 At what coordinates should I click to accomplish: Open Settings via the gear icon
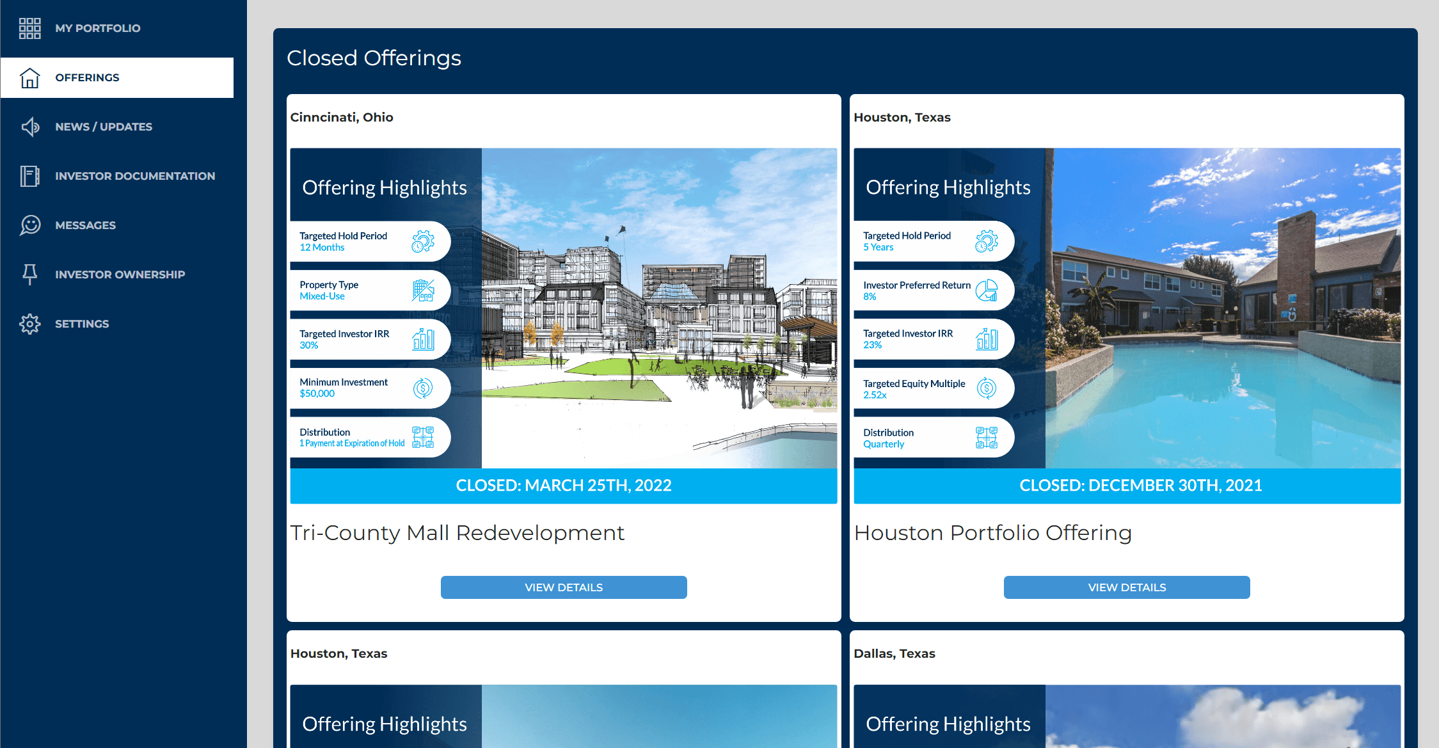pos(29,324)
